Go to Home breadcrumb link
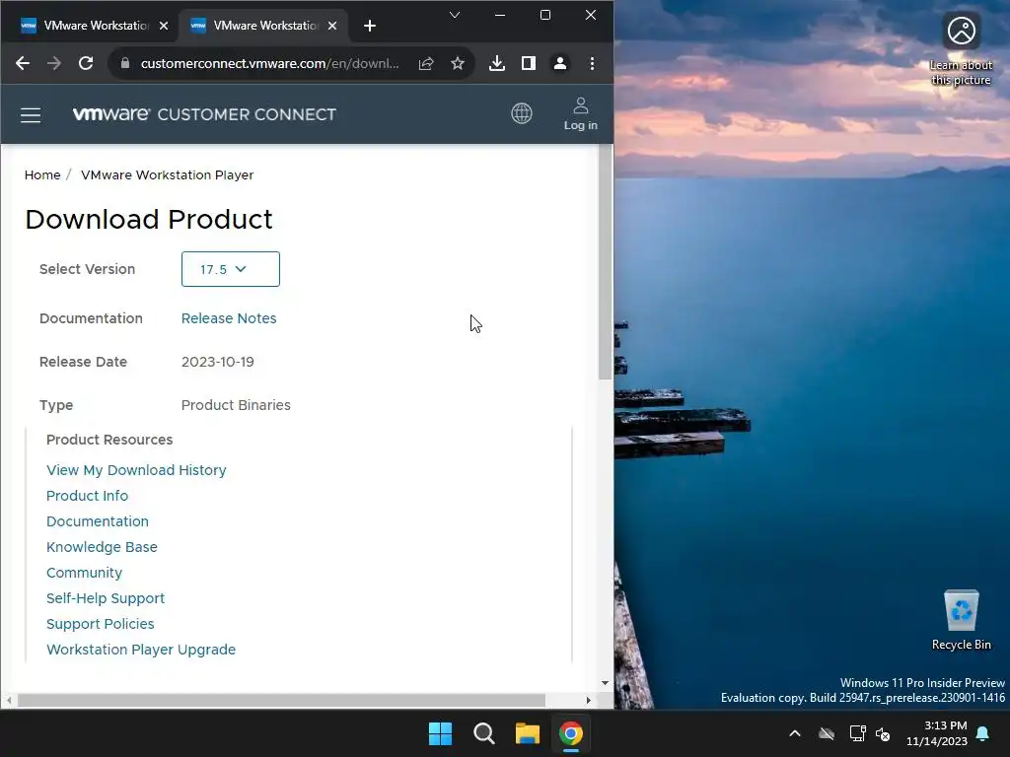Screen dimensions: 1010x757 point(42,175)
